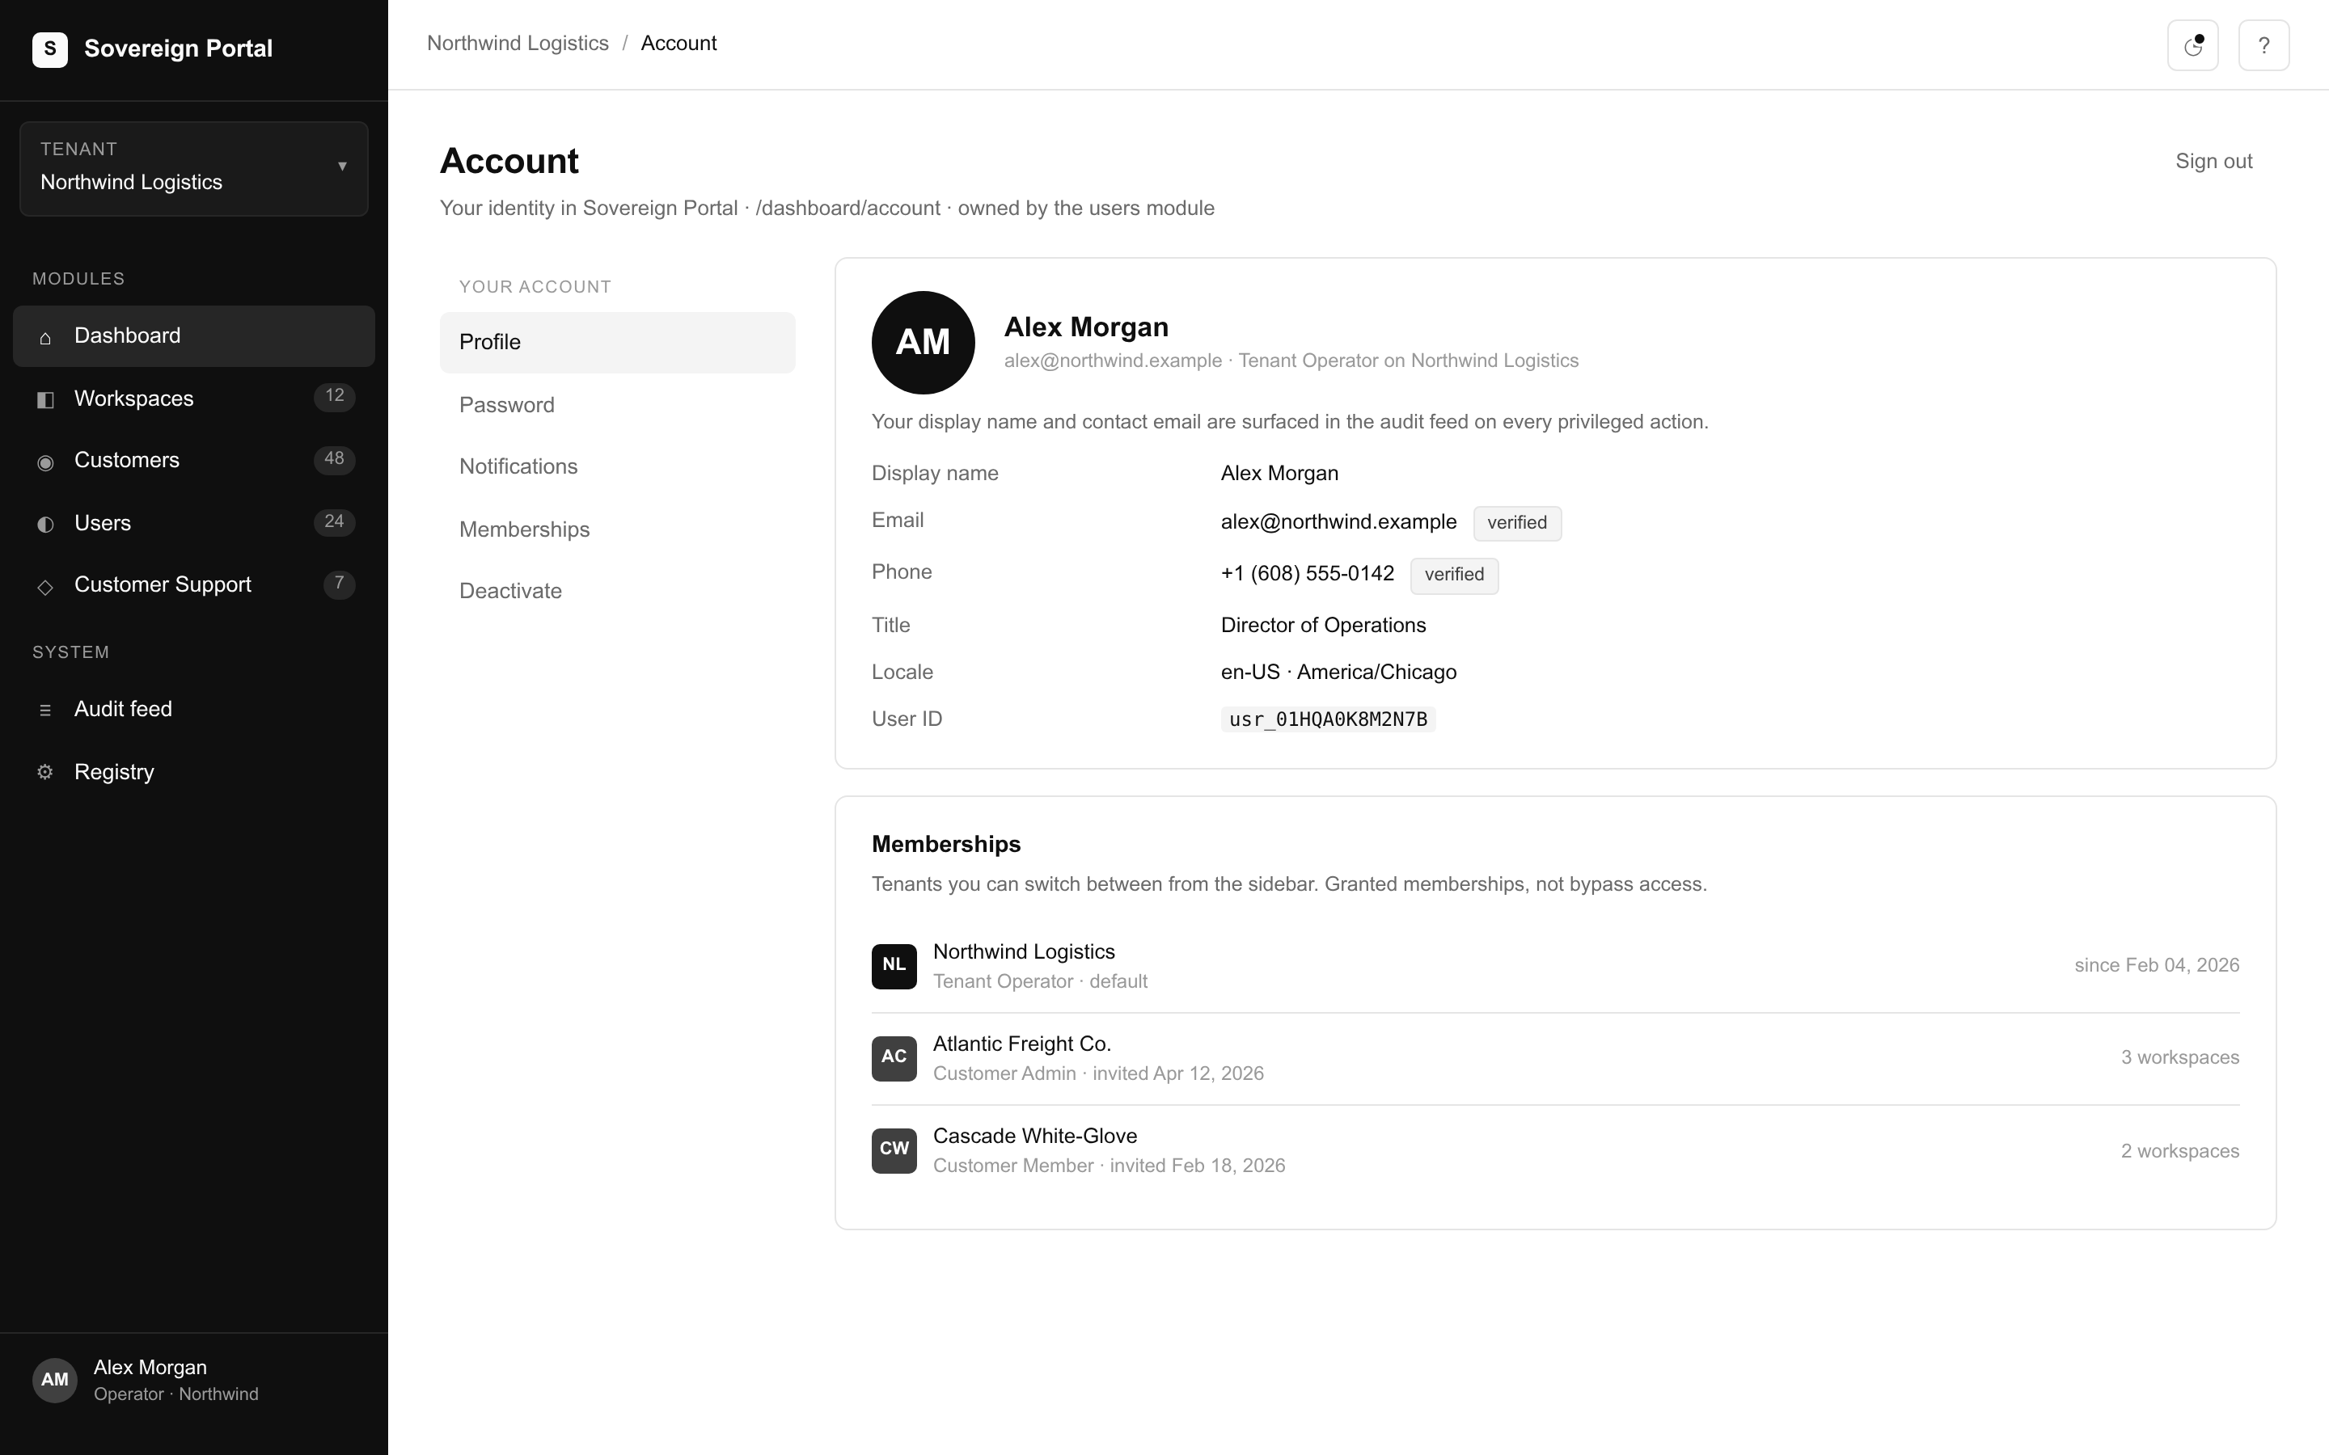Expand the tenant selector dropdown arrow
2329x1455 pixels.
click(341, 167)
